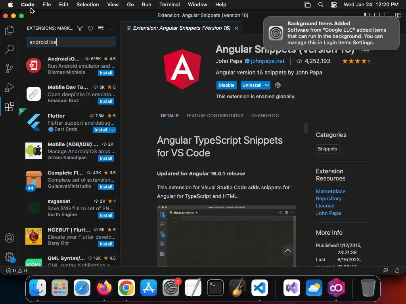Open the Explorer view in activity bar
Image resolution: width=406 pixels, height=304 pixels.
10,30
